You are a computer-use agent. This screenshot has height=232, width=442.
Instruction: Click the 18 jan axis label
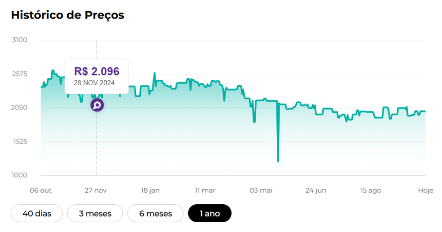click(150, 190)
